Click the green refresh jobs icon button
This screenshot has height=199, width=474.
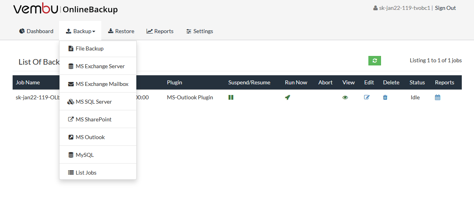click(375, 61)
